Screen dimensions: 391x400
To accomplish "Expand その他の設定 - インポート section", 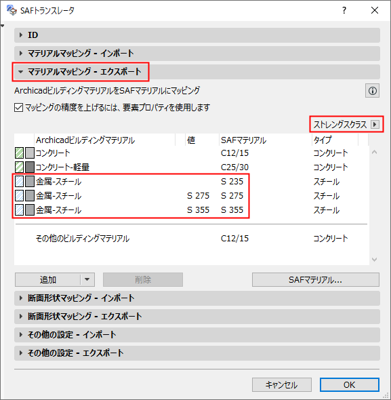I will point(197,335).
